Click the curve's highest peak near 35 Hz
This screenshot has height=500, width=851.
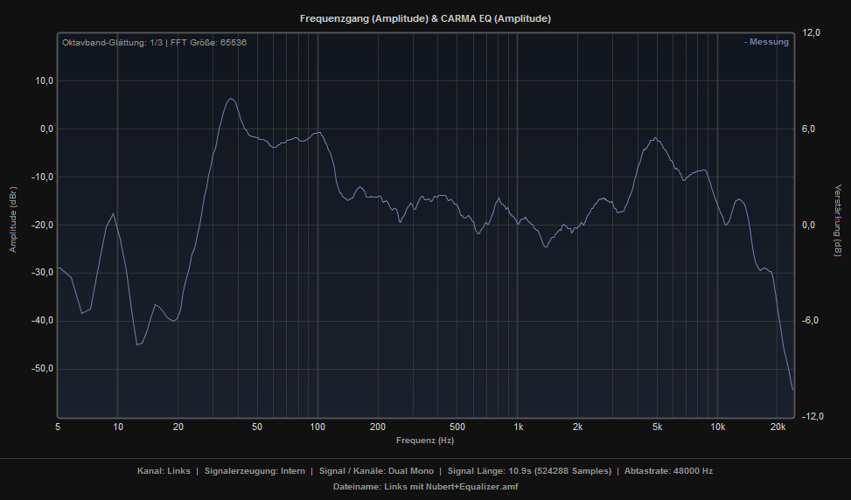231,99
